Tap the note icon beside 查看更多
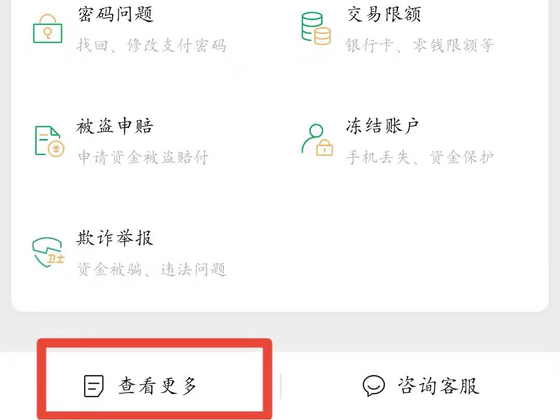The width and height of the screenshot is (560, 420). click(x=93, y=386)
